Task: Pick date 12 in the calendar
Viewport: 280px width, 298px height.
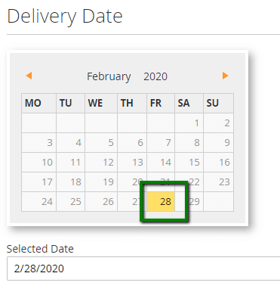Action: [x=101, y=163]
